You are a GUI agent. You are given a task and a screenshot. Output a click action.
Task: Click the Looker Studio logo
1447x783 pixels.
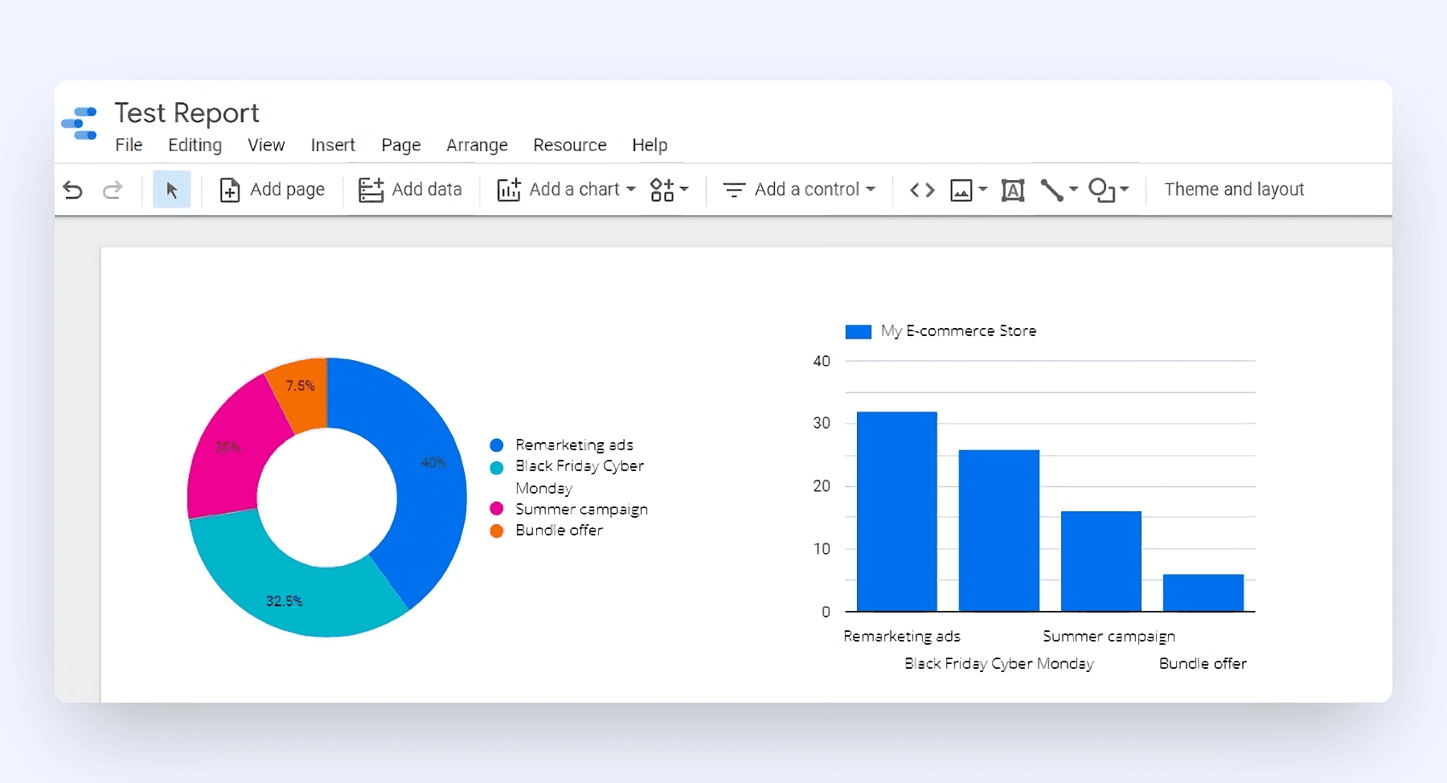tap(80, 124)
